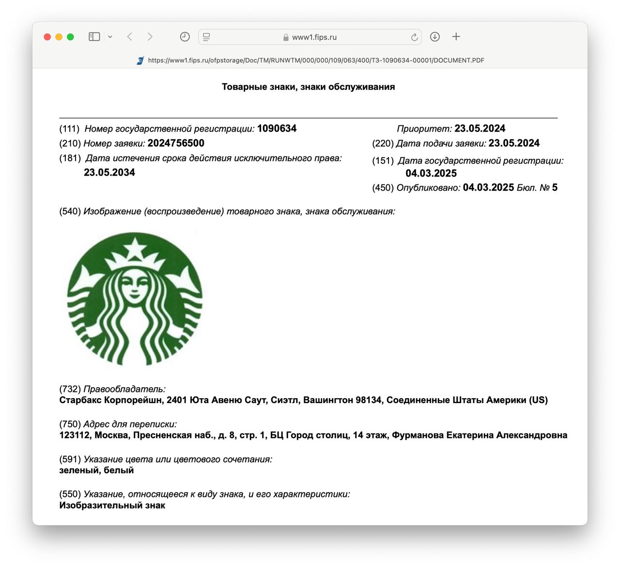Show the downloads list
The width and height of the screenshot is (620, 568).
pos(434,37)
